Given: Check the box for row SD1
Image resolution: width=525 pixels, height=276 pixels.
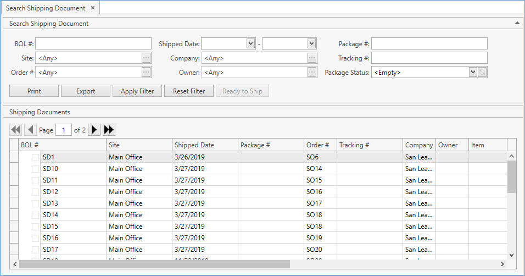Looking at the screenshot, I should (x=36, y=157).
